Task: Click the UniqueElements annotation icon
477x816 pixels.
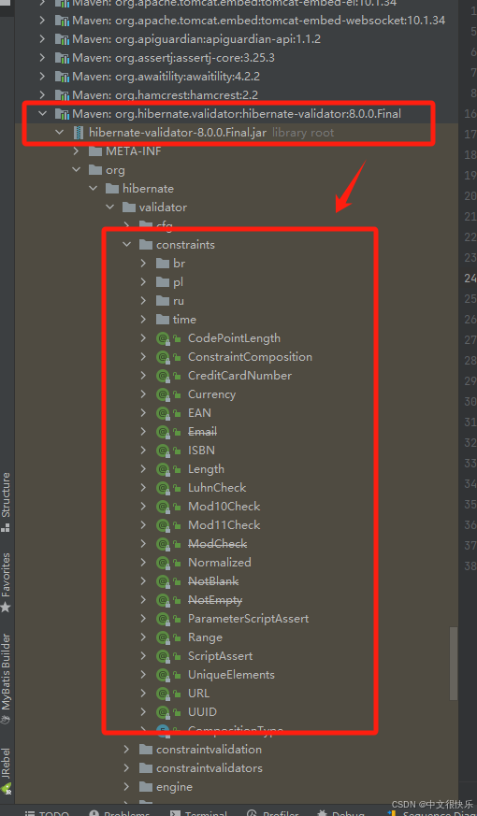Action: pos(163,675)
